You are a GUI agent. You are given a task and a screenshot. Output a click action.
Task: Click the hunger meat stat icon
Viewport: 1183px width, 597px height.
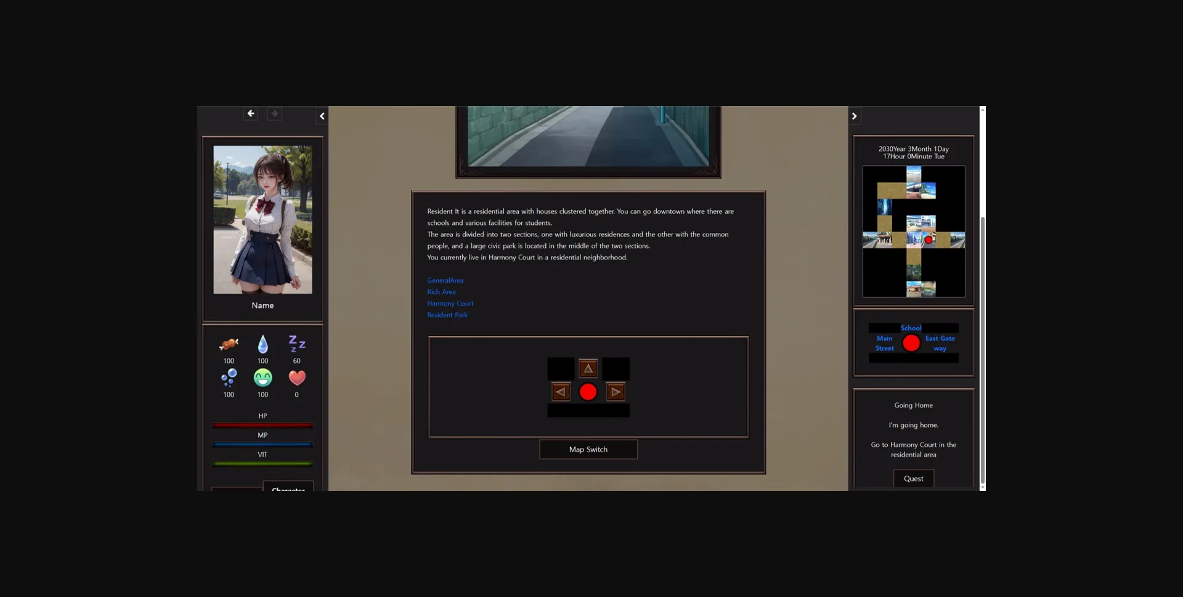click(229, 344)
